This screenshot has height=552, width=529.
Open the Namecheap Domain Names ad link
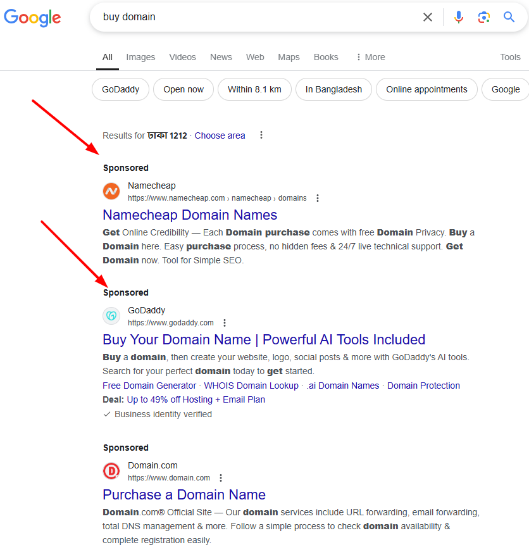[190, 215]
